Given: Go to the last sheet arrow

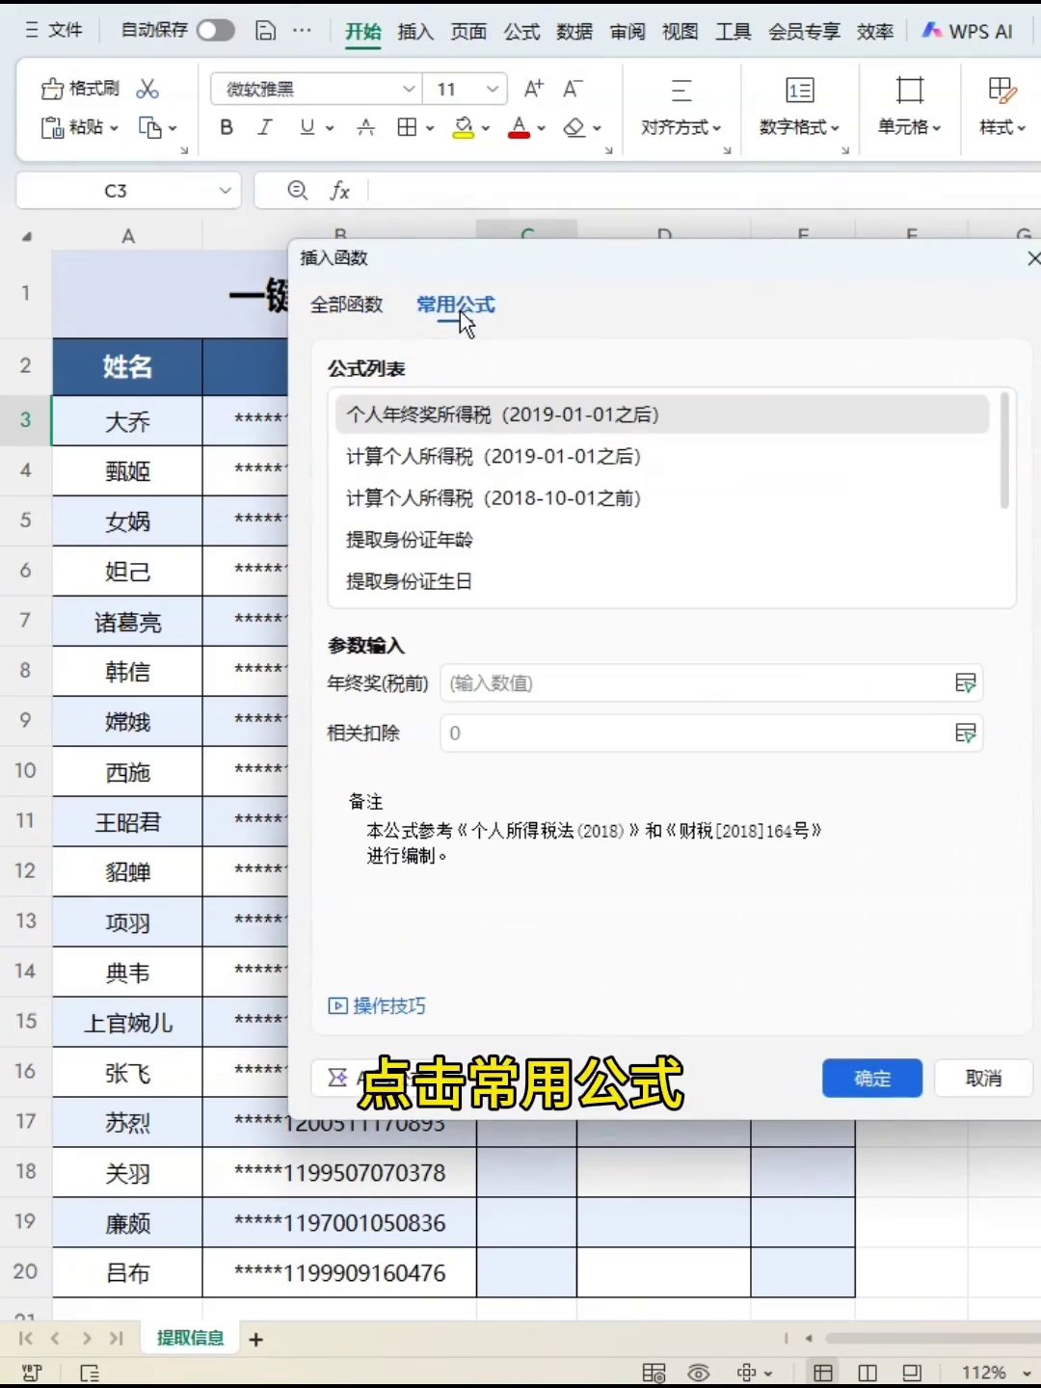Looking at the screenshot, I should [x=117, y=1338].
